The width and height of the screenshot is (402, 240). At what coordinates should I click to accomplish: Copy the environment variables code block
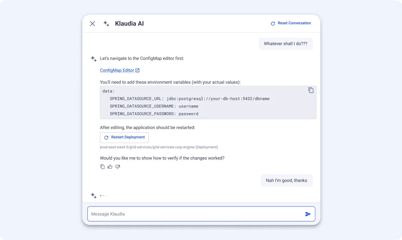(x=311, y=90)
